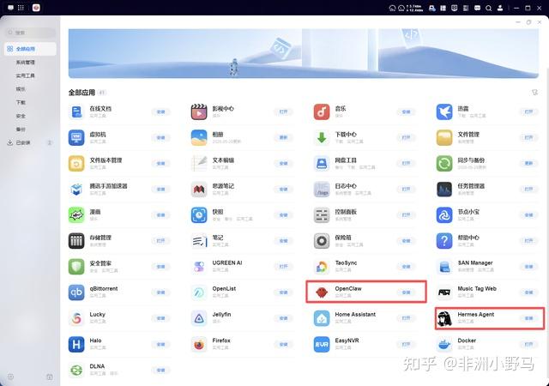Viewport: 549px width, 386px height.
Task: Click the 迅雷 bird icon
Action: click(x=444, y=112)
